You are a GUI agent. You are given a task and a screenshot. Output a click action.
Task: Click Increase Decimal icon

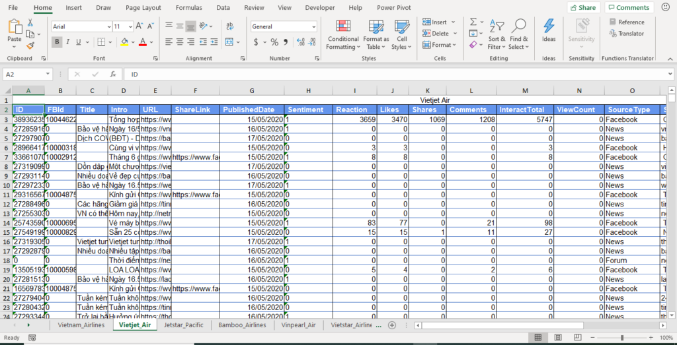pyautogui.click(x=301, y=42)
